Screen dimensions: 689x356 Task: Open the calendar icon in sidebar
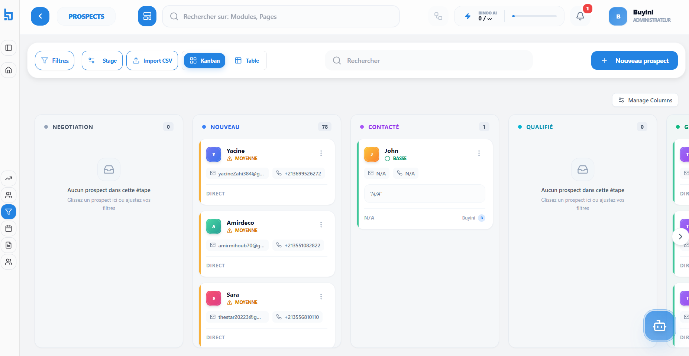[x=9, y=228]
